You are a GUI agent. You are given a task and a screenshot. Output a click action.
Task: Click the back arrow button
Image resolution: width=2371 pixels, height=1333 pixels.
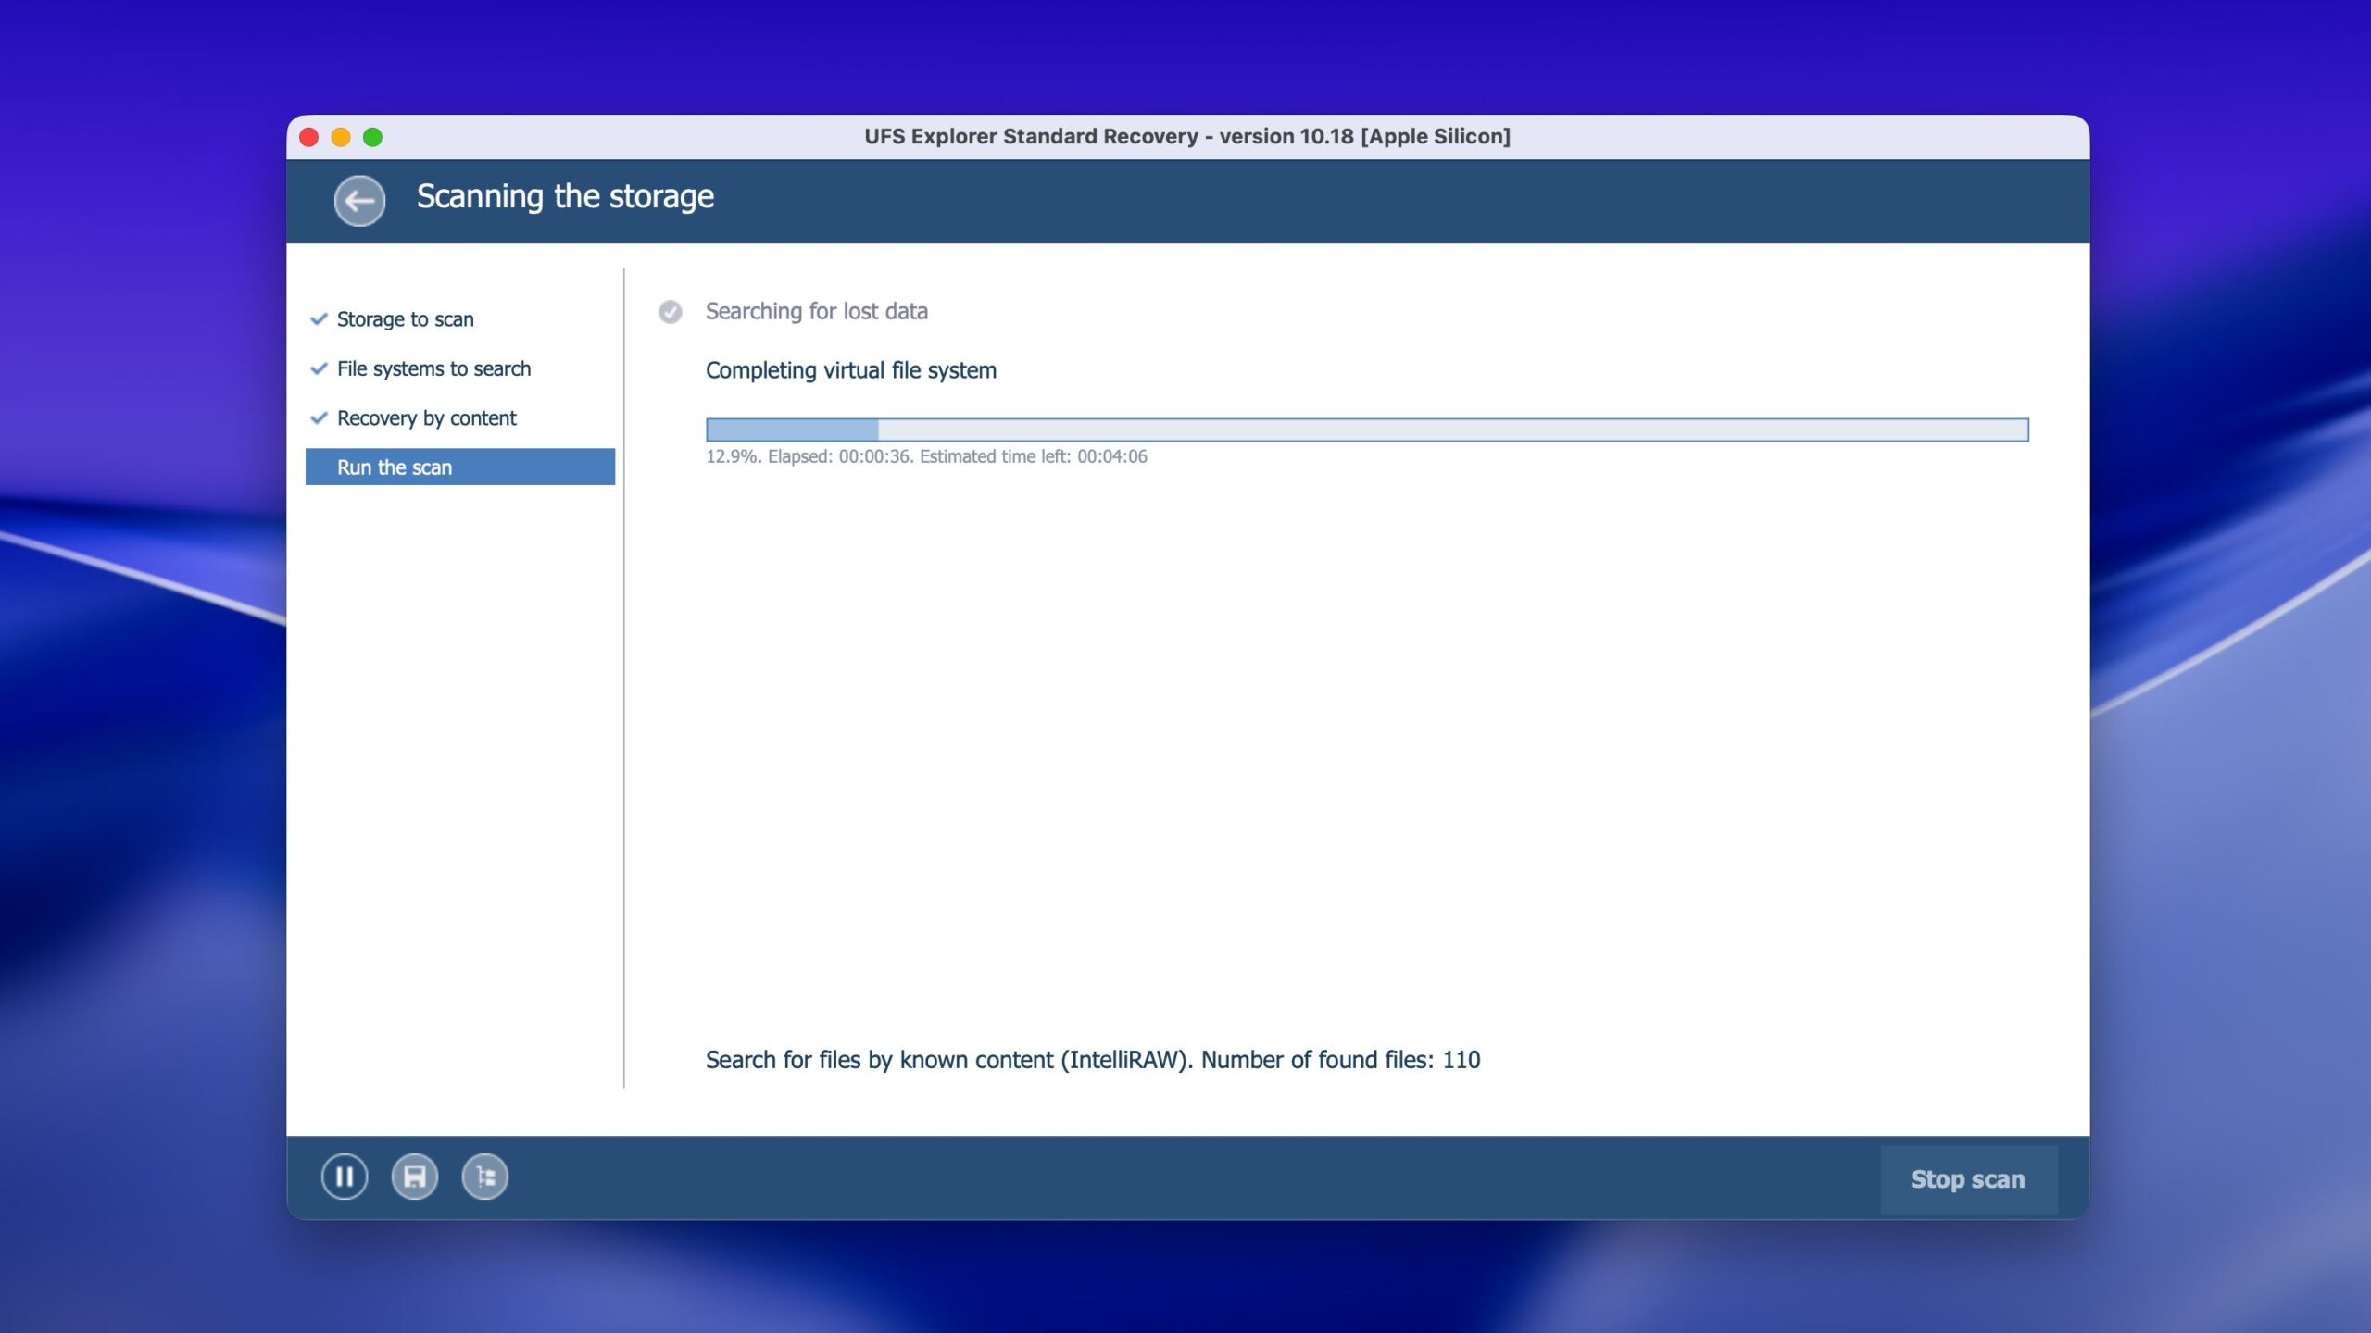point(359,200)
